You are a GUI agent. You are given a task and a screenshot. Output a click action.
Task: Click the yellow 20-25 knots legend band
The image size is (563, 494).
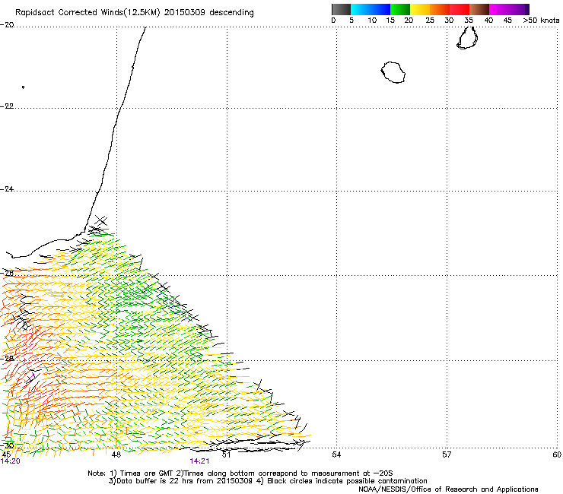420,9
